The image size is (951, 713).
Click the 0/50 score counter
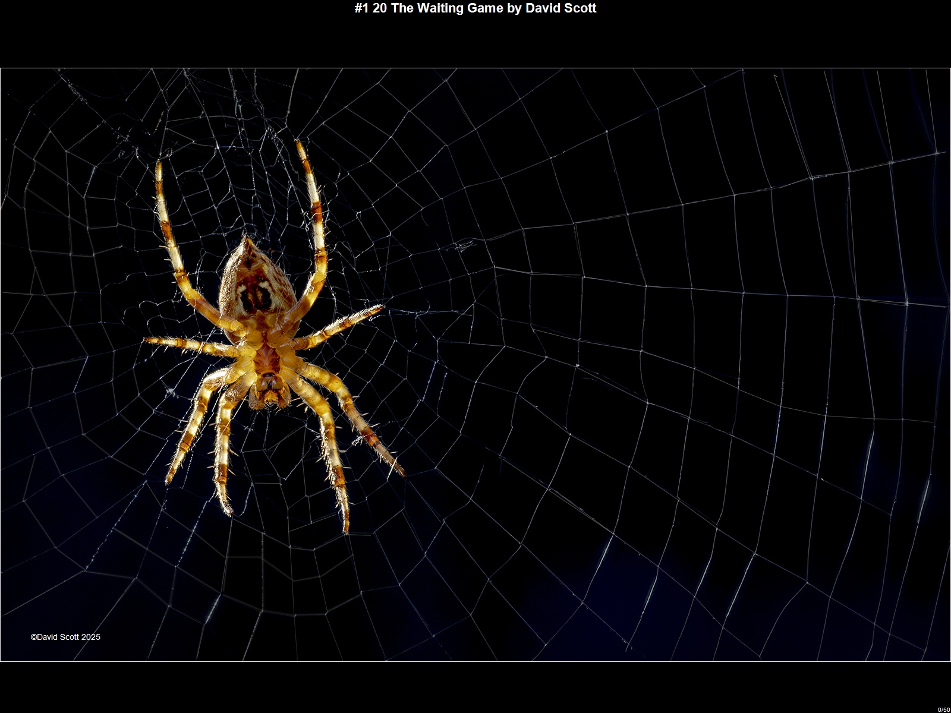click(x=944, y=709)
